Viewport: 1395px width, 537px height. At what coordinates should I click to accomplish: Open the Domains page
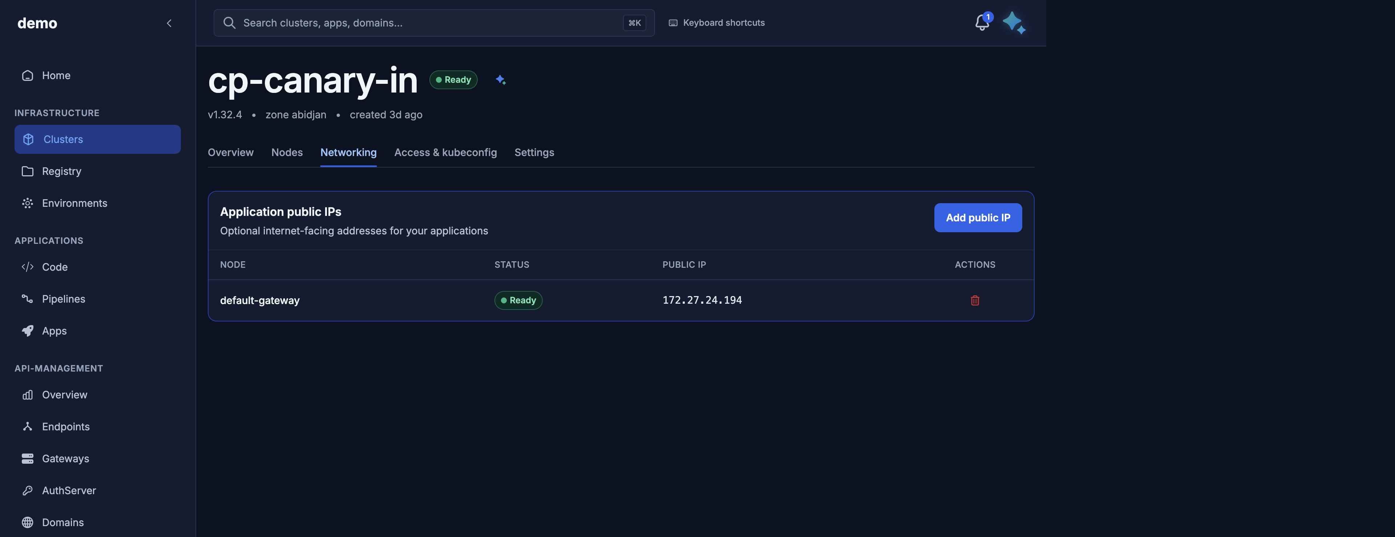tap(97, 522)
